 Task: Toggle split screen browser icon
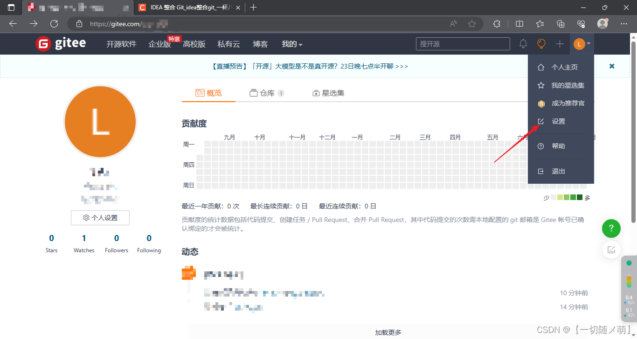coord(519,24)
